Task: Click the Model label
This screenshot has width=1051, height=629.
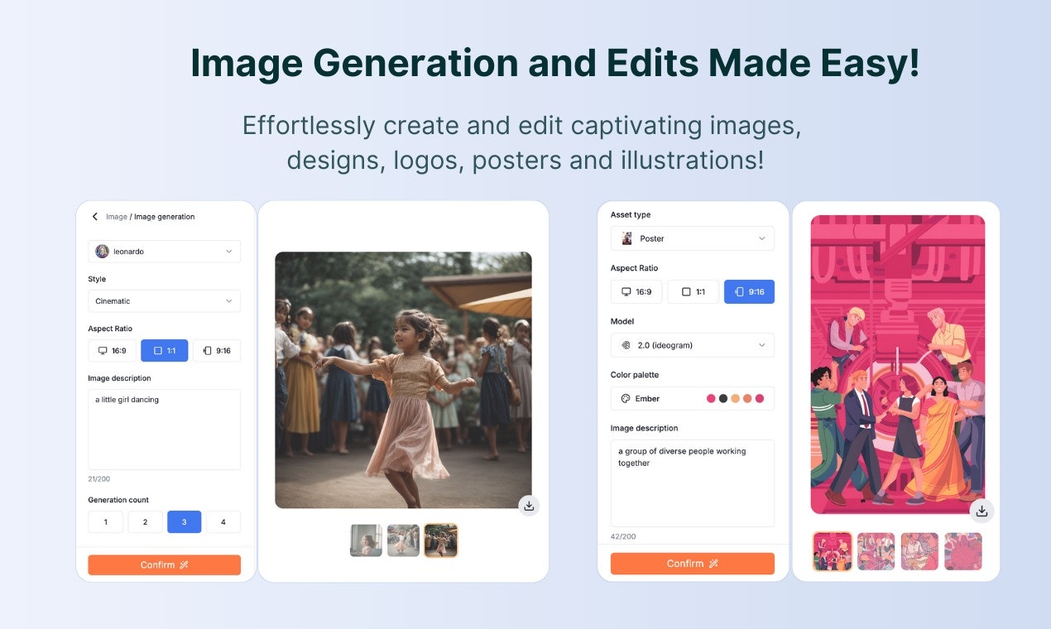Action: [622, 321]
